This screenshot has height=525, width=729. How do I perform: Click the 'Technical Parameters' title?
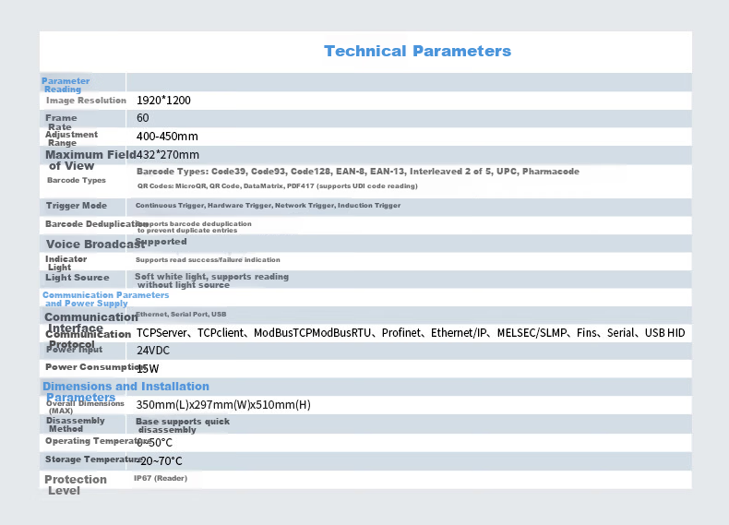417,51
